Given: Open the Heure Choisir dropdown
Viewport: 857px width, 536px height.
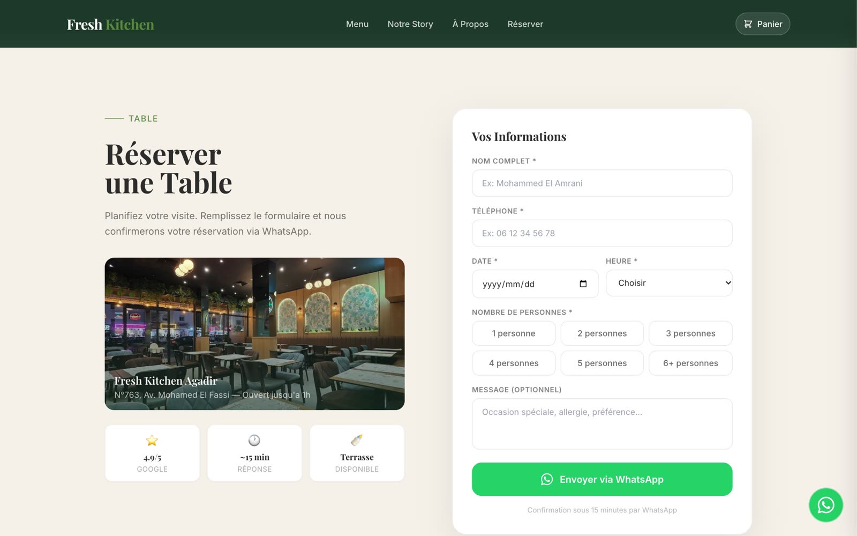Looking at the screenshot, I should pos(669,283).
